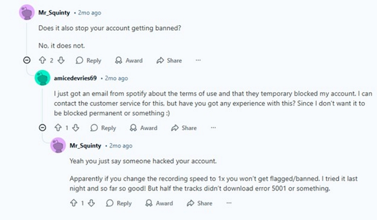The height and width of the screenshot is (220, 377).
Task: Upvote Mr_Squinty's first comment about account bans
Action: (x=42, y=60)
